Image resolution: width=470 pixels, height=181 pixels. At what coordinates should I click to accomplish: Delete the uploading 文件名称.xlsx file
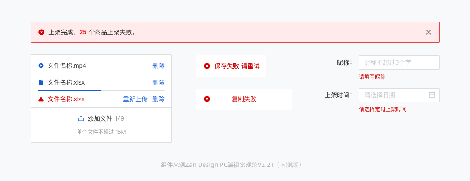(x=159, y=82)
